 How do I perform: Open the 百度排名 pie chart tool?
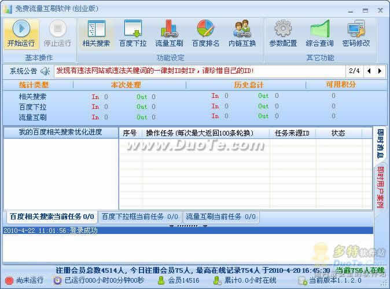coord(205,34)
